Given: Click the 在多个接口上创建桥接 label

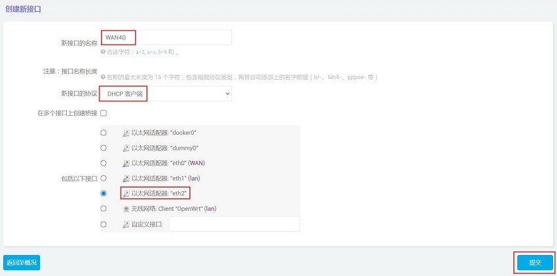Looking at the screenshot, I should click(x=67, y=114).
